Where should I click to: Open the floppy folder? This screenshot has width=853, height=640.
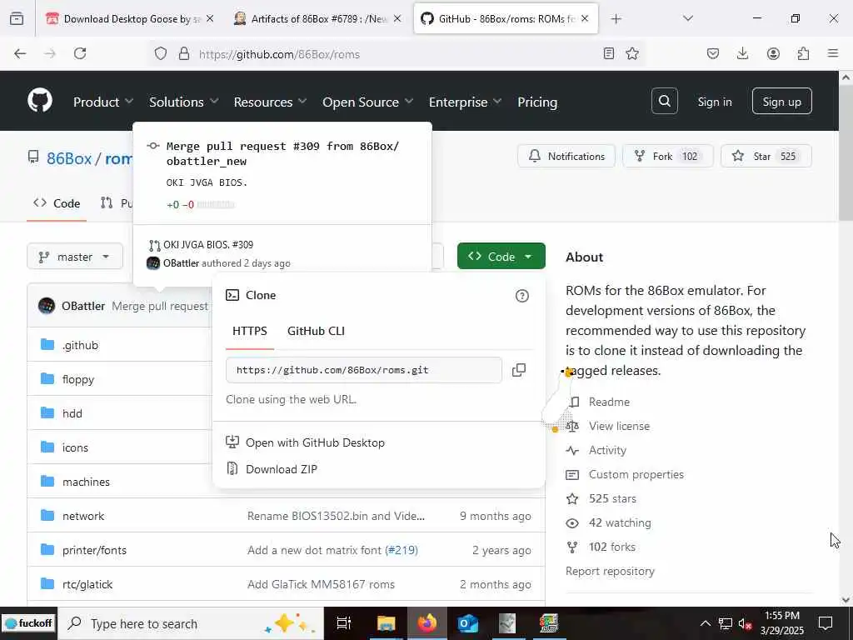78,379
